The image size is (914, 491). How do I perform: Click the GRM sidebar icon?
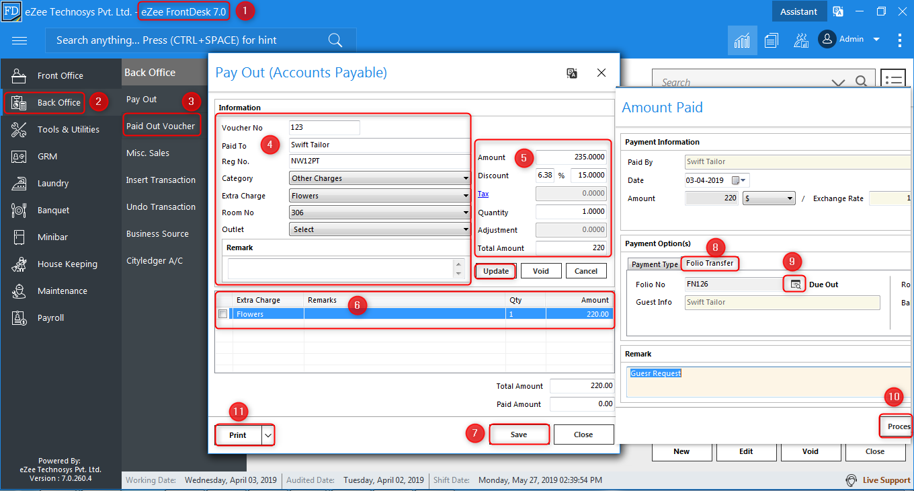(19, 156)
